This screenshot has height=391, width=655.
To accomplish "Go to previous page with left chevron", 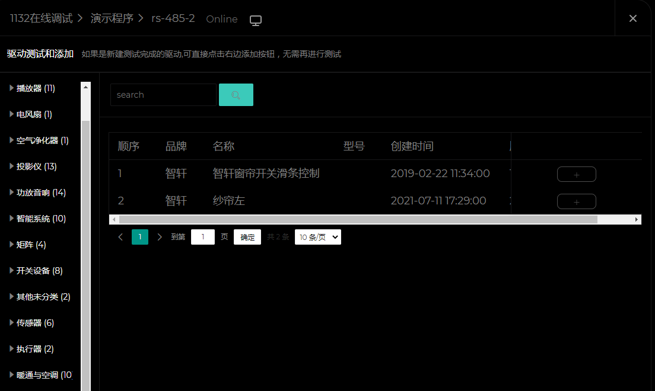I will (x=121, y=237).
